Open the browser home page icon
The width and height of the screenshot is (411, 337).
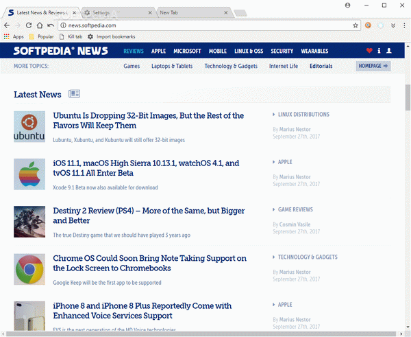click(40, 25)
